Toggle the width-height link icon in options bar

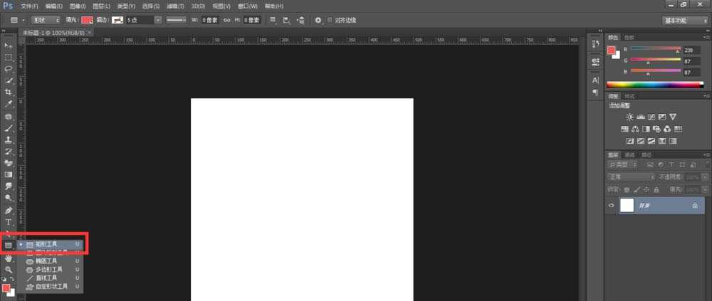[226, 20]
